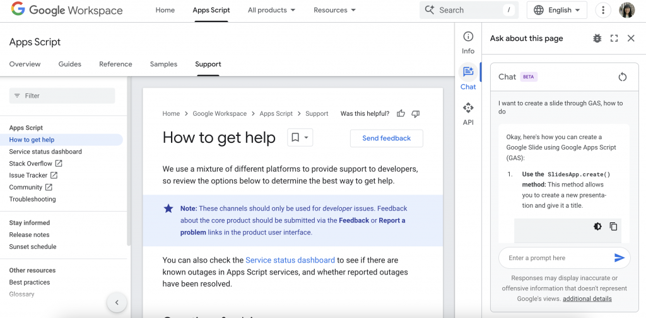Reset the chat with the refresh icon
The height and width of the screenshot is (318, 646).
coord(623,77)
